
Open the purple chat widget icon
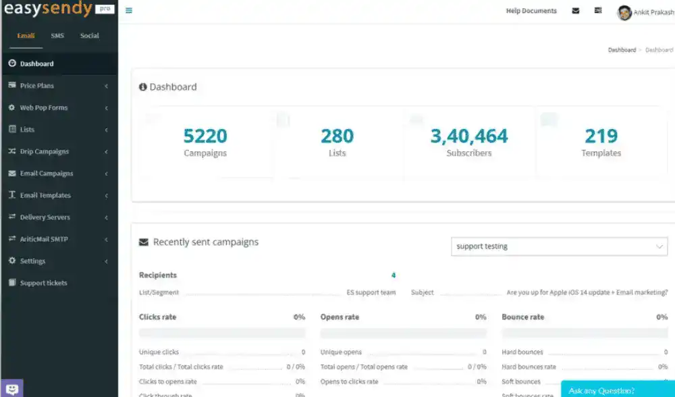point(12,388)
